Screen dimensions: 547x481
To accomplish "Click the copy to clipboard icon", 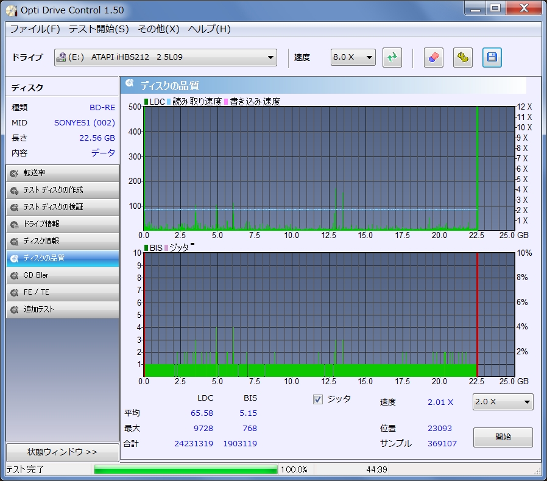I will tap(463, 58).
